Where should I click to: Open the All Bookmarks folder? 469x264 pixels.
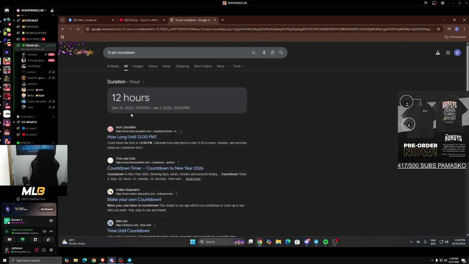(455, 37)
